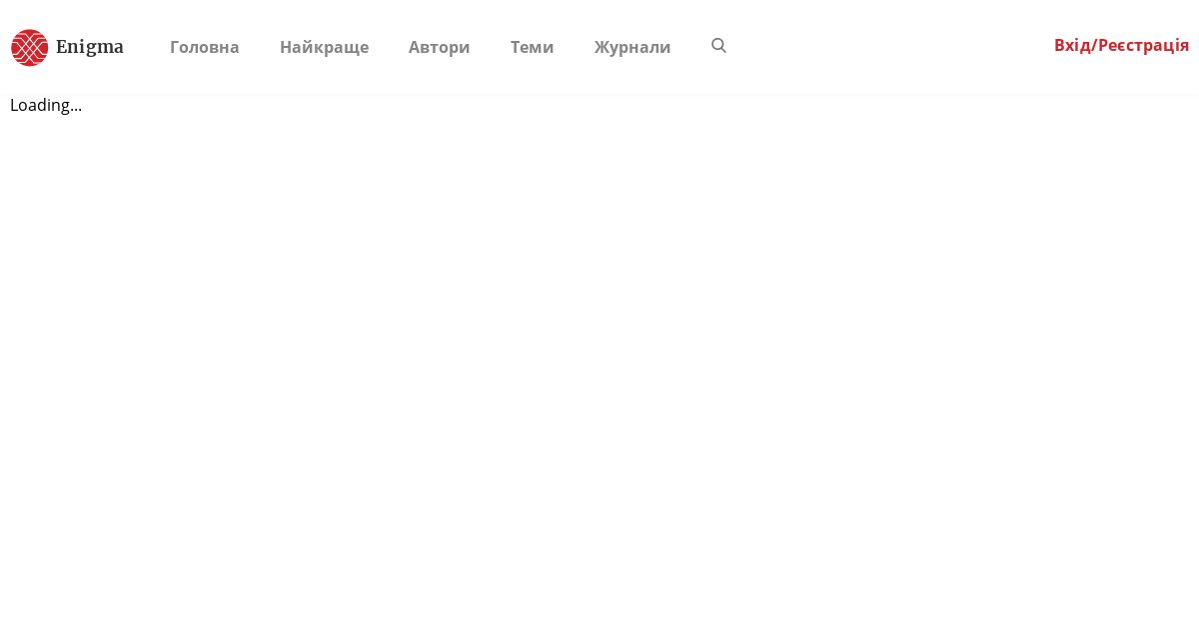Open the Автори menu item
Image resolution: width=1199 pixels, height=629 pixels.
coord(440,47)
